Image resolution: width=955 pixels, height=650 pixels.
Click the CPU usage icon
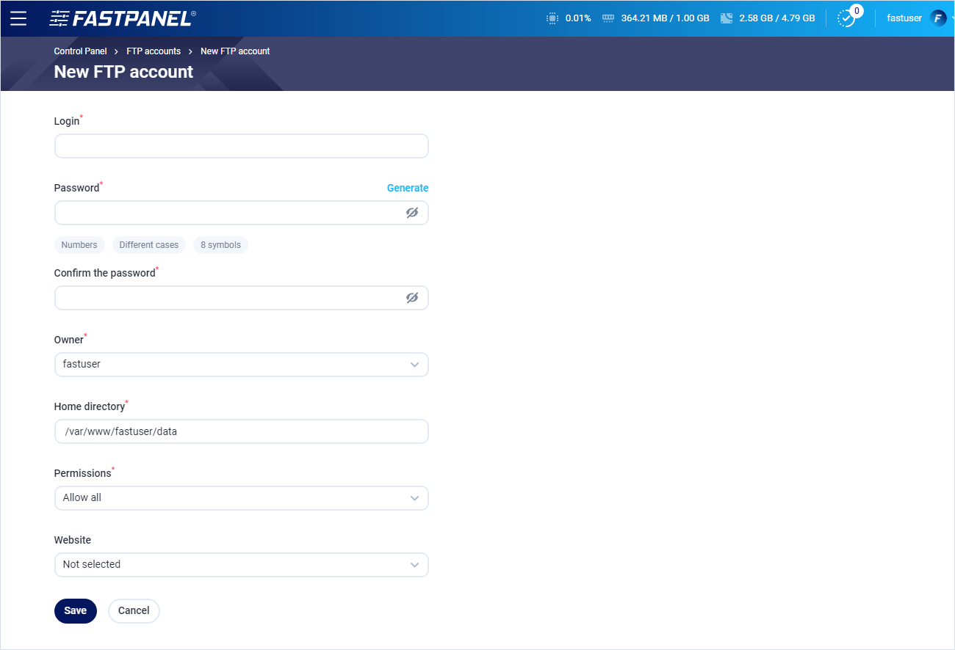tap(552, 18)
